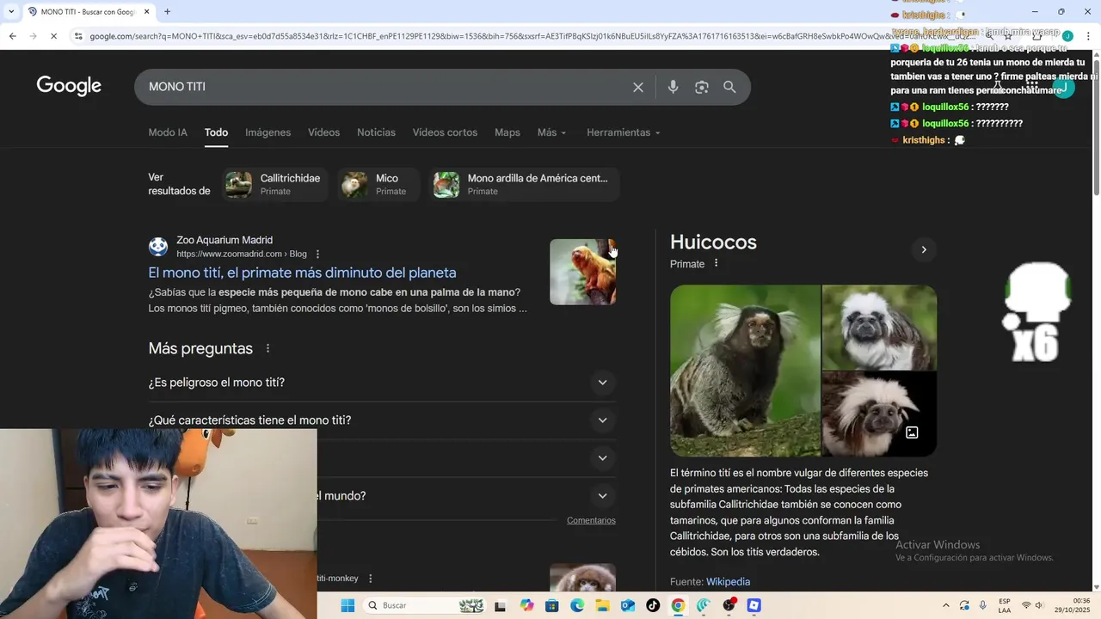This screenshot has height=619, width=1101.
Task: Launch Copilot from the taskbar
Action: [x=526, y=605]
